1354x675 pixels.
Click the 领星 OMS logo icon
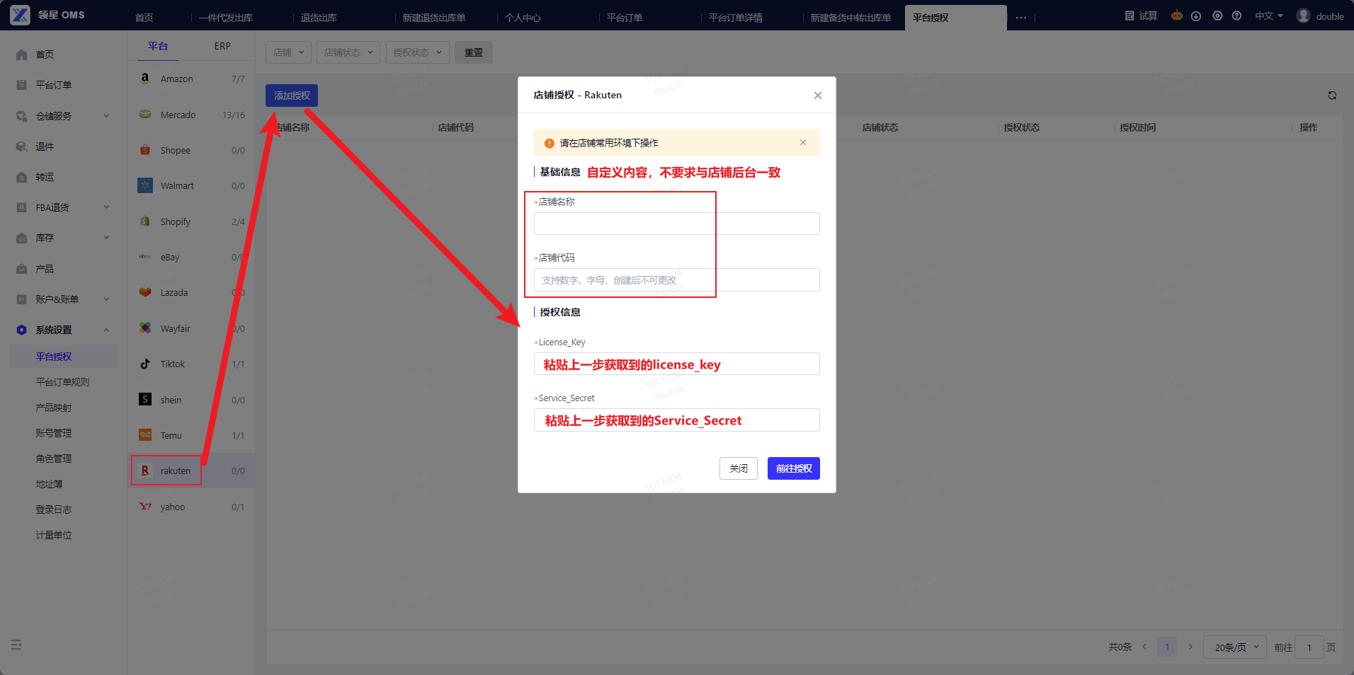point(20,15)
